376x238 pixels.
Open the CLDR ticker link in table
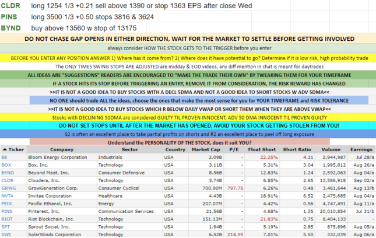[8, 180]
